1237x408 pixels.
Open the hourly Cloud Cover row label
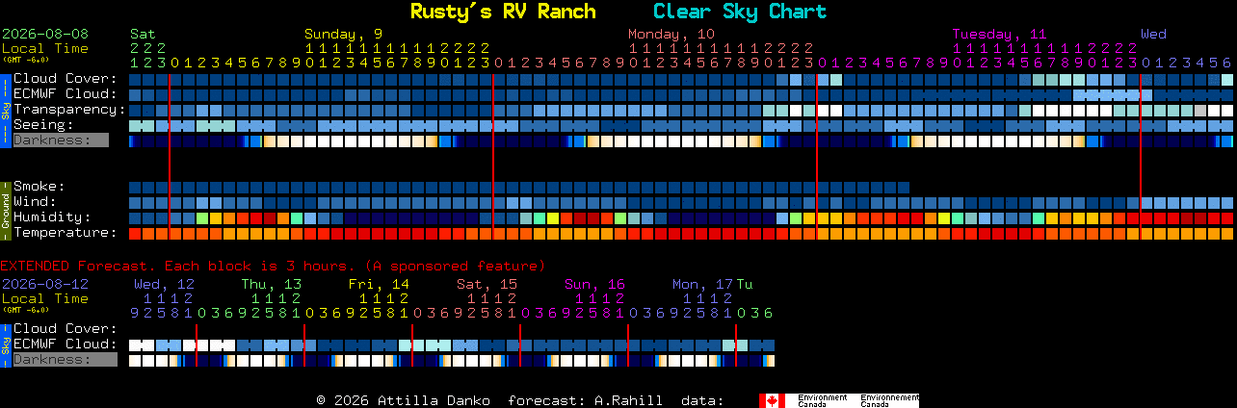tap(66, 79)
